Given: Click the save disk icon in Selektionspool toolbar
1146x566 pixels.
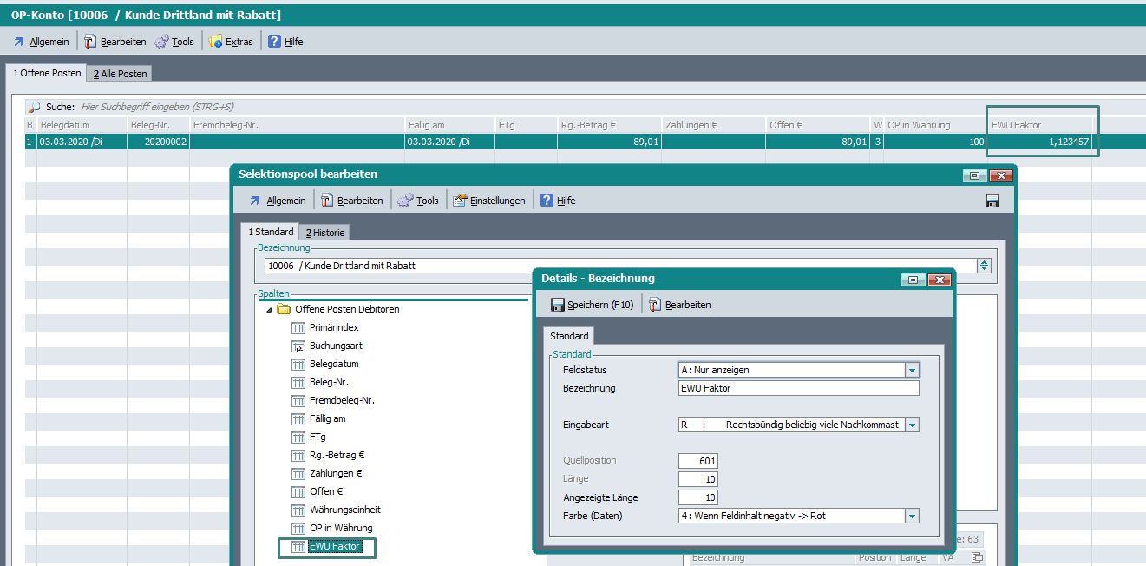Looking at the screenshot, I should [992, 201].
